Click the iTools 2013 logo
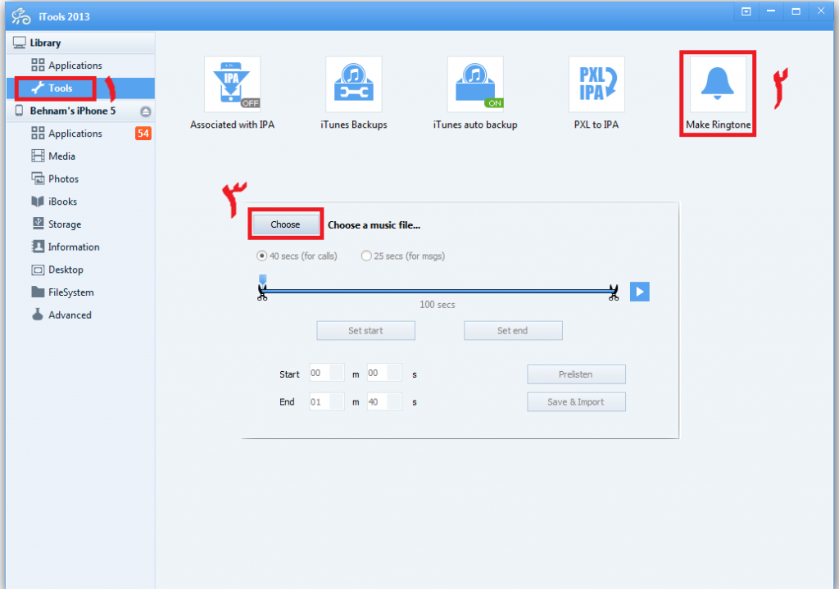The image size is (839, 589). [x=21, y=16]
